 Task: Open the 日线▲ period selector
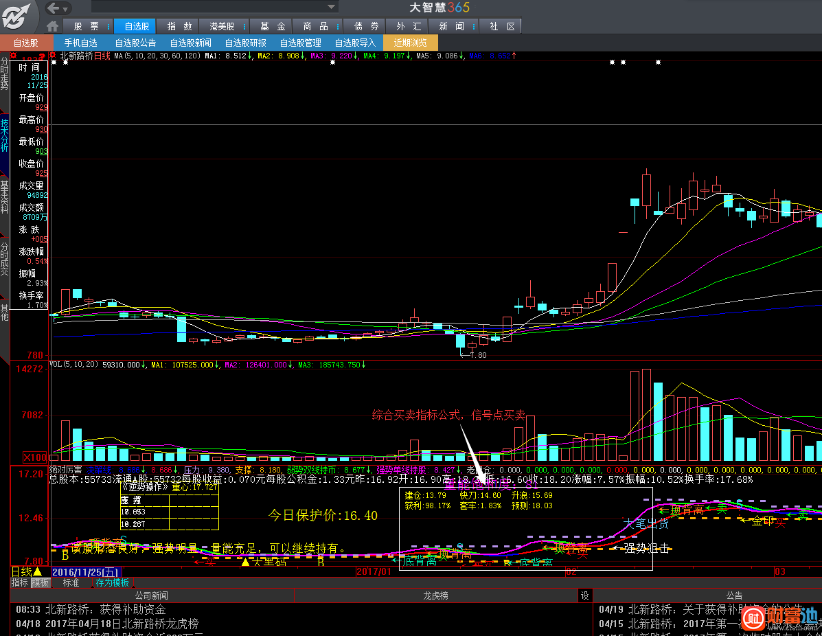tap(27, 571)
